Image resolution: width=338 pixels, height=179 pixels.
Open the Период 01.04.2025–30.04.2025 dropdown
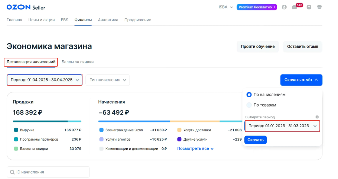point(45,80)
